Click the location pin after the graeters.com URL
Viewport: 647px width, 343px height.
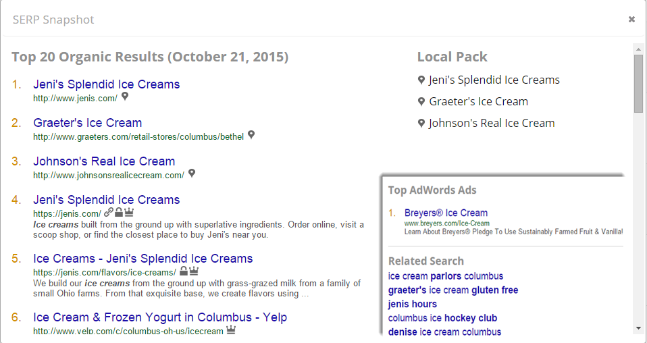pyautogui.click(x=251, y=135)
